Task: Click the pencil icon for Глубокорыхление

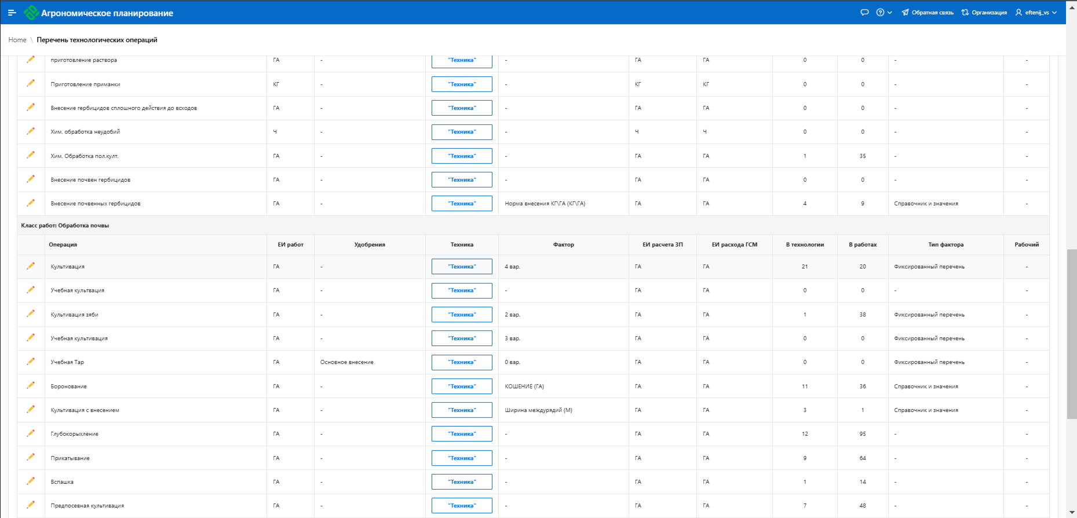Action: 31,433
